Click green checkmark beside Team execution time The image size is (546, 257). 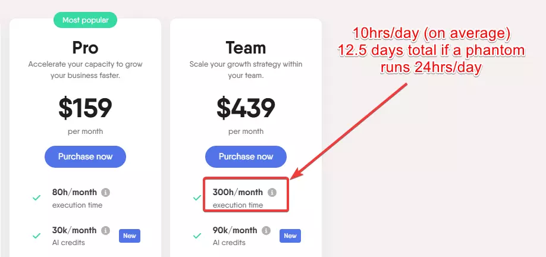pos(197,198)
